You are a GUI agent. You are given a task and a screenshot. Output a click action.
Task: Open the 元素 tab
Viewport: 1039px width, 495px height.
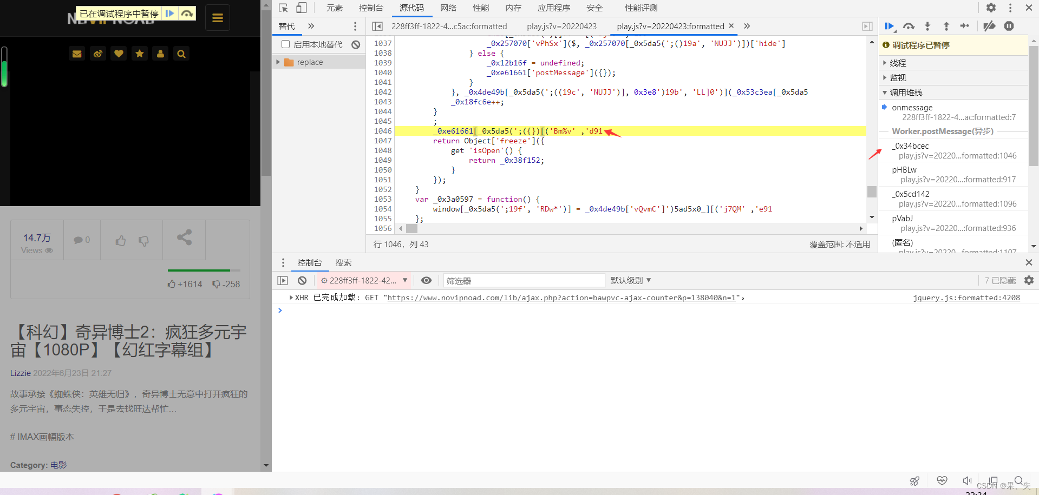point(335,8)
